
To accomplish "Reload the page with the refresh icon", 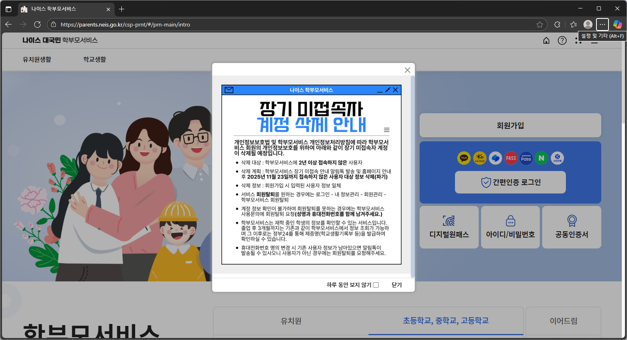I will pyautogui.click(x=37, y=24).
